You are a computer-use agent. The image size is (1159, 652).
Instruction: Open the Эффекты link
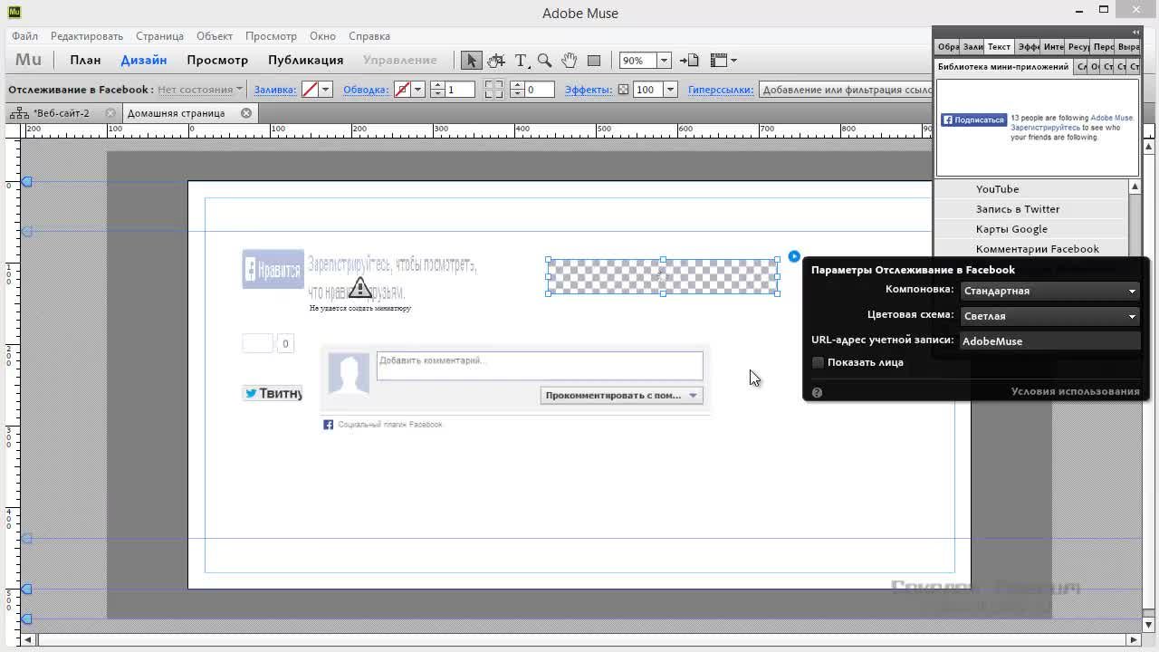click(x=589, y=90)
